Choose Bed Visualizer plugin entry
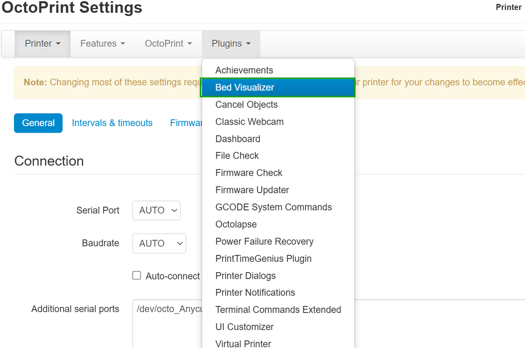Image resolution: width=525 pixels, height=348 pixels. tap(278, 88)
